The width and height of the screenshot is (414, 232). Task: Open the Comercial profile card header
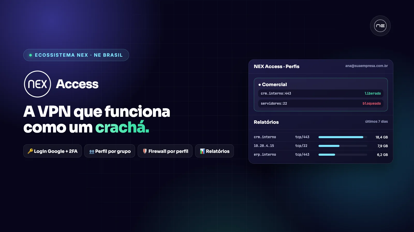273,85
